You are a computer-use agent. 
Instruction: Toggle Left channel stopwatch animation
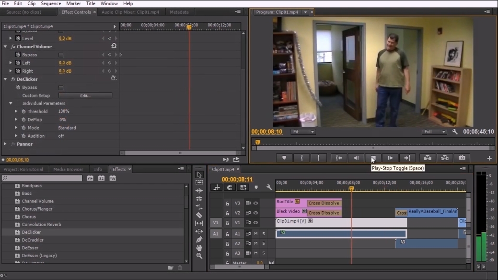tap(18, 63)
